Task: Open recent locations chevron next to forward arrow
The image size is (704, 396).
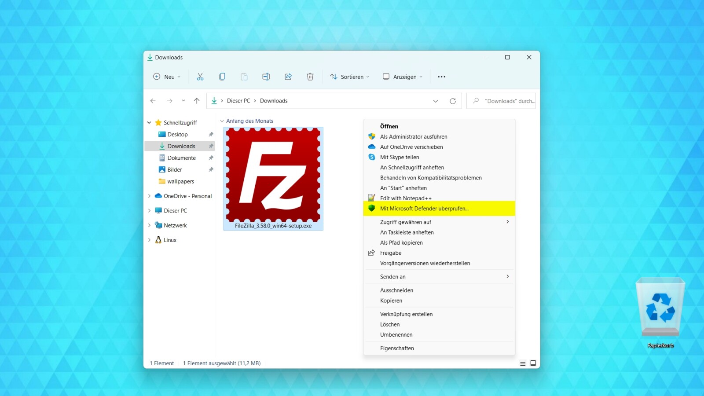Action: [183, 101]
